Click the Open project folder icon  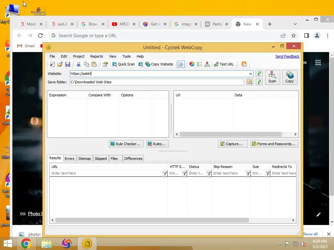pyautogui.click(x=60, y=64)
